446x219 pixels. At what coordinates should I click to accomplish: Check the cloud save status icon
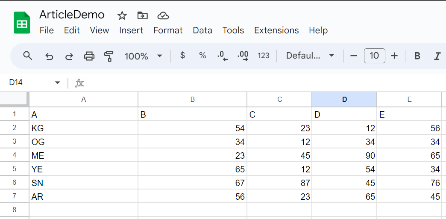coord(163,16)
